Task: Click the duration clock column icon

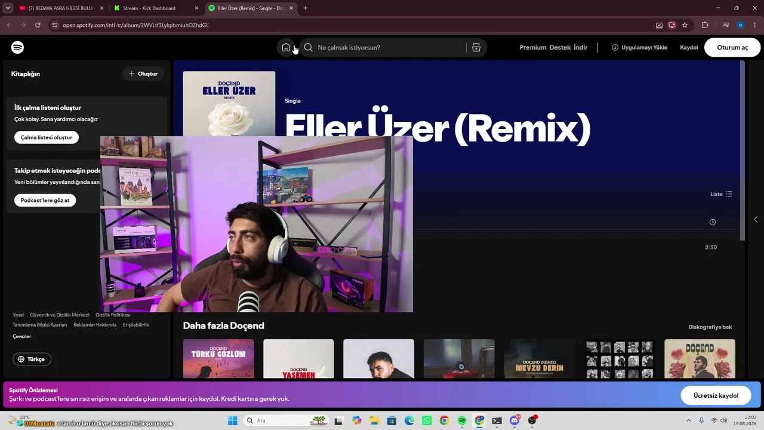Action: point(713,222)
